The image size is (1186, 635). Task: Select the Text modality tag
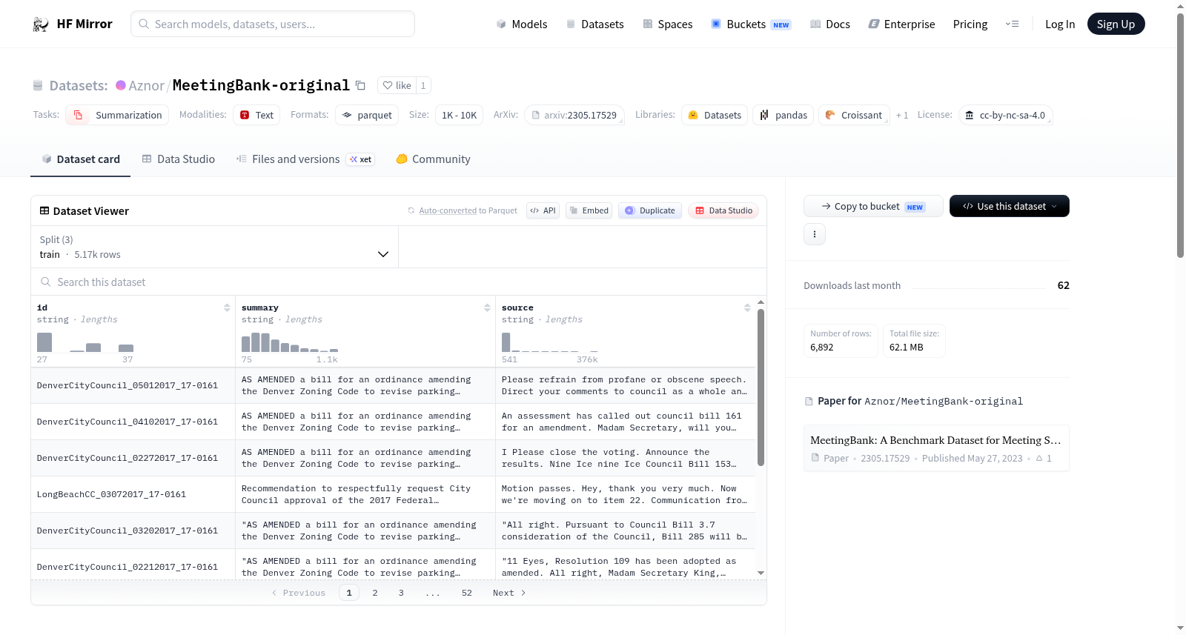pos(256,115)
